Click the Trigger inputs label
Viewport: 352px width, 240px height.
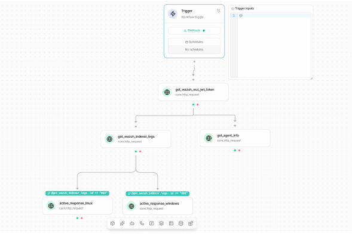point(244,8)
